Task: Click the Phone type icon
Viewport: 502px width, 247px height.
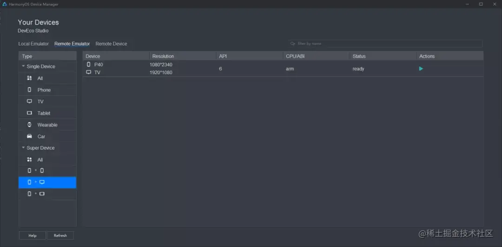Action: pyautogui.click(x=29, y=90)
